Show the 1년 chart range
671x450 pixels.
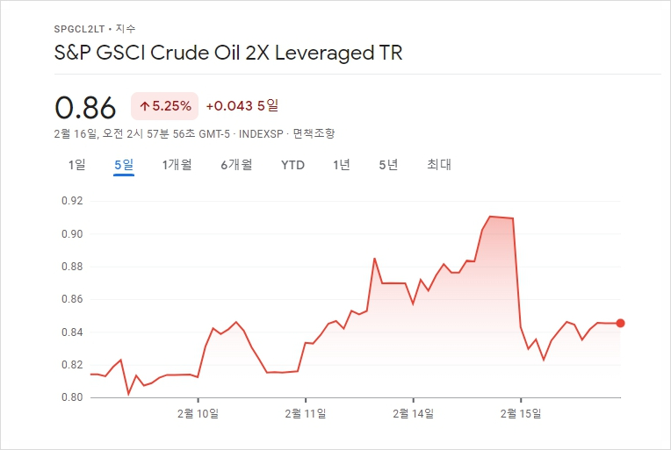[342, 165]
